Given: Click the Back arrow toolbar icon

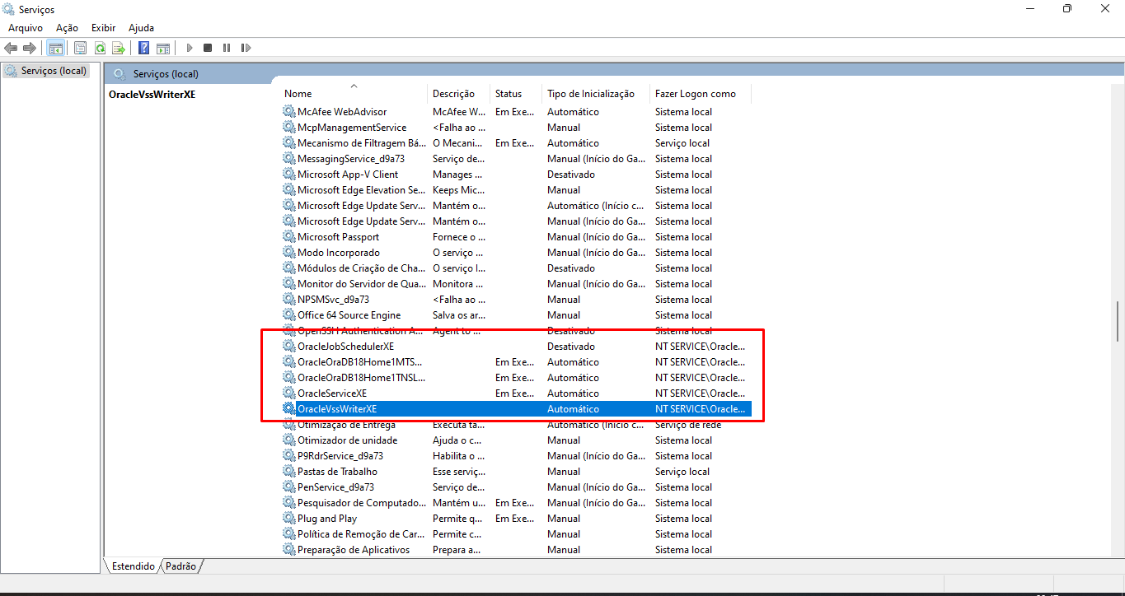Looking at the screenshot, I should coord(11,48).
